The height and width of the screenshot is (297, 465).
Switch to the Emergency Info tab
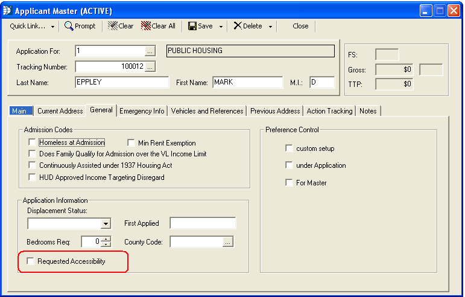[142, 111]
